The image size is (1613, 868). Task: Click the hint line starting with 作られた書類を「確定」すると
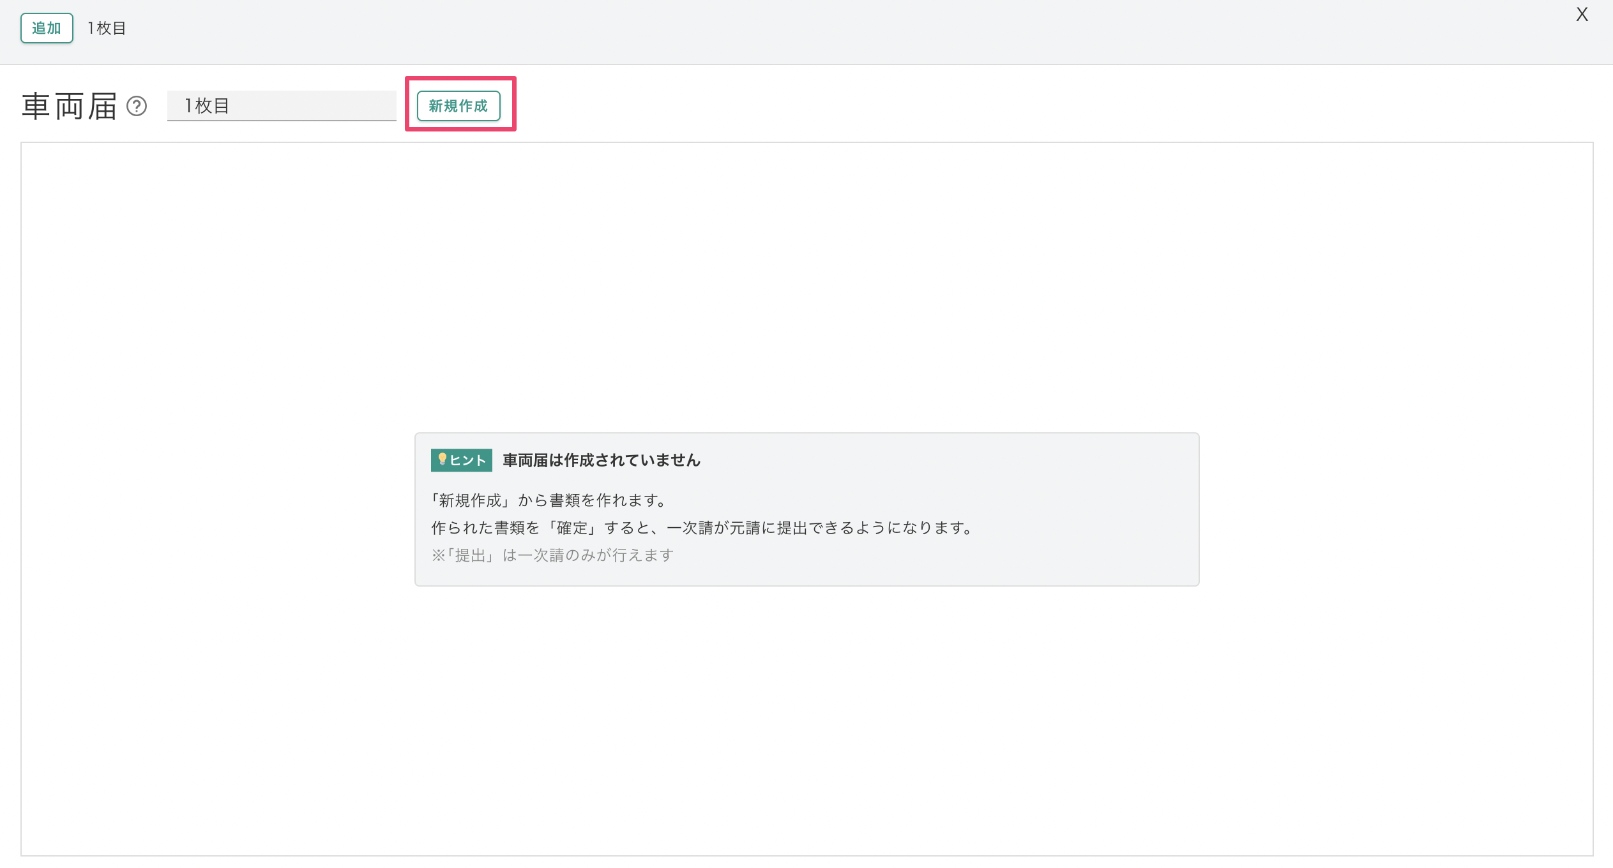[702, 528]
